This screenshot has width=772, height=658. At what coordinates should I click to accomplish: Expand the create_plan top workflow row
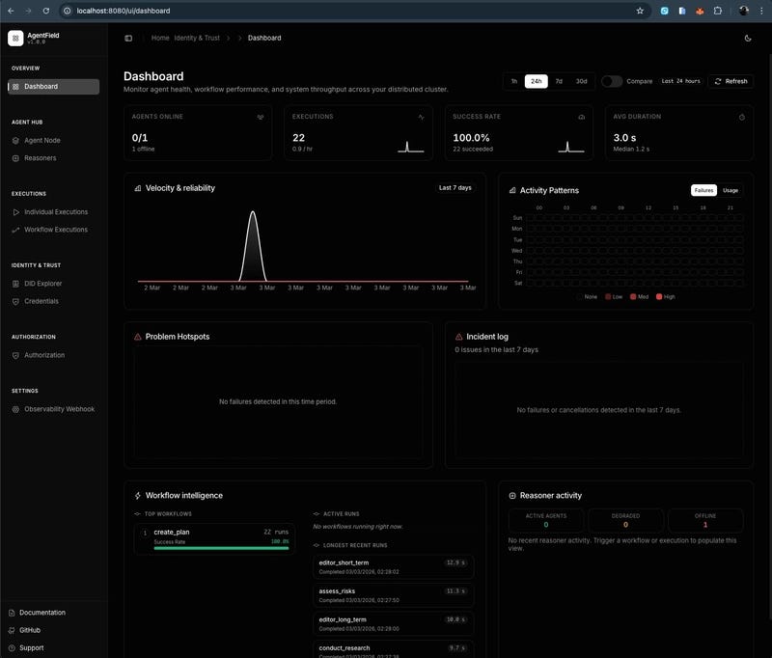tap(214, 538)
